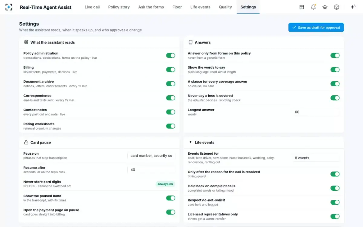Viewport: 363px width, 227px height.
Task: Click the Settings page heading
Action: pyautogui.click(x=29, y=24)
